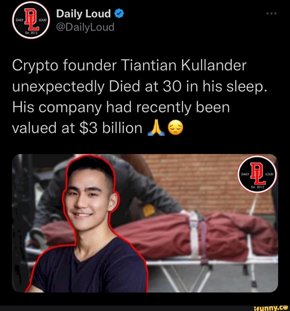Viewport: 290px width, 311px height.
Task: Open the three-dot more options menu
Action: tap(271, 13)
